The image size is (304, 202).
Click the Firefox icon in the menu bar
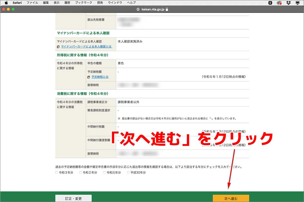[279, 3]
